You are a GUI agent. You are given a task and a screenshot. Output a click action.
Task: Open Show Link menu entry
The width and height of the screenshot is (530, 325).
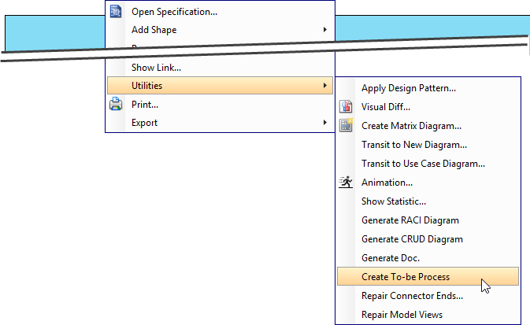coord(156,68)
